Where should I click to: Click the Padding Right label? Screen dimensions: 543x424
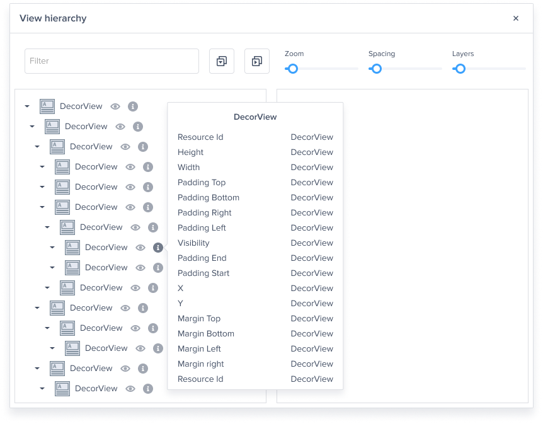[205, 213]
